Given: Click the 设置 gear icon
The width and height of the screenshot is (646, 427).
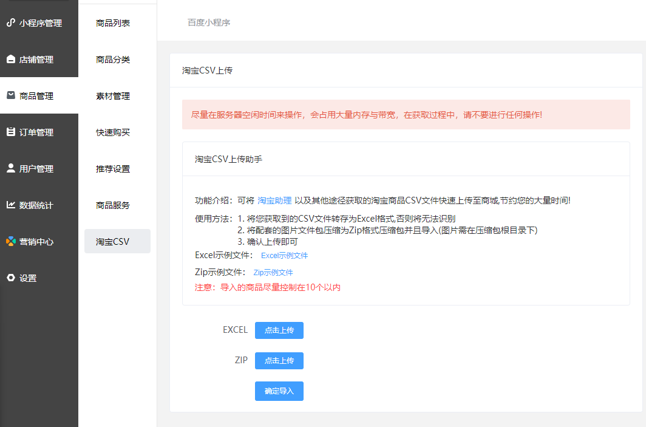Looking at the screenshot, I should click(11, 278).
